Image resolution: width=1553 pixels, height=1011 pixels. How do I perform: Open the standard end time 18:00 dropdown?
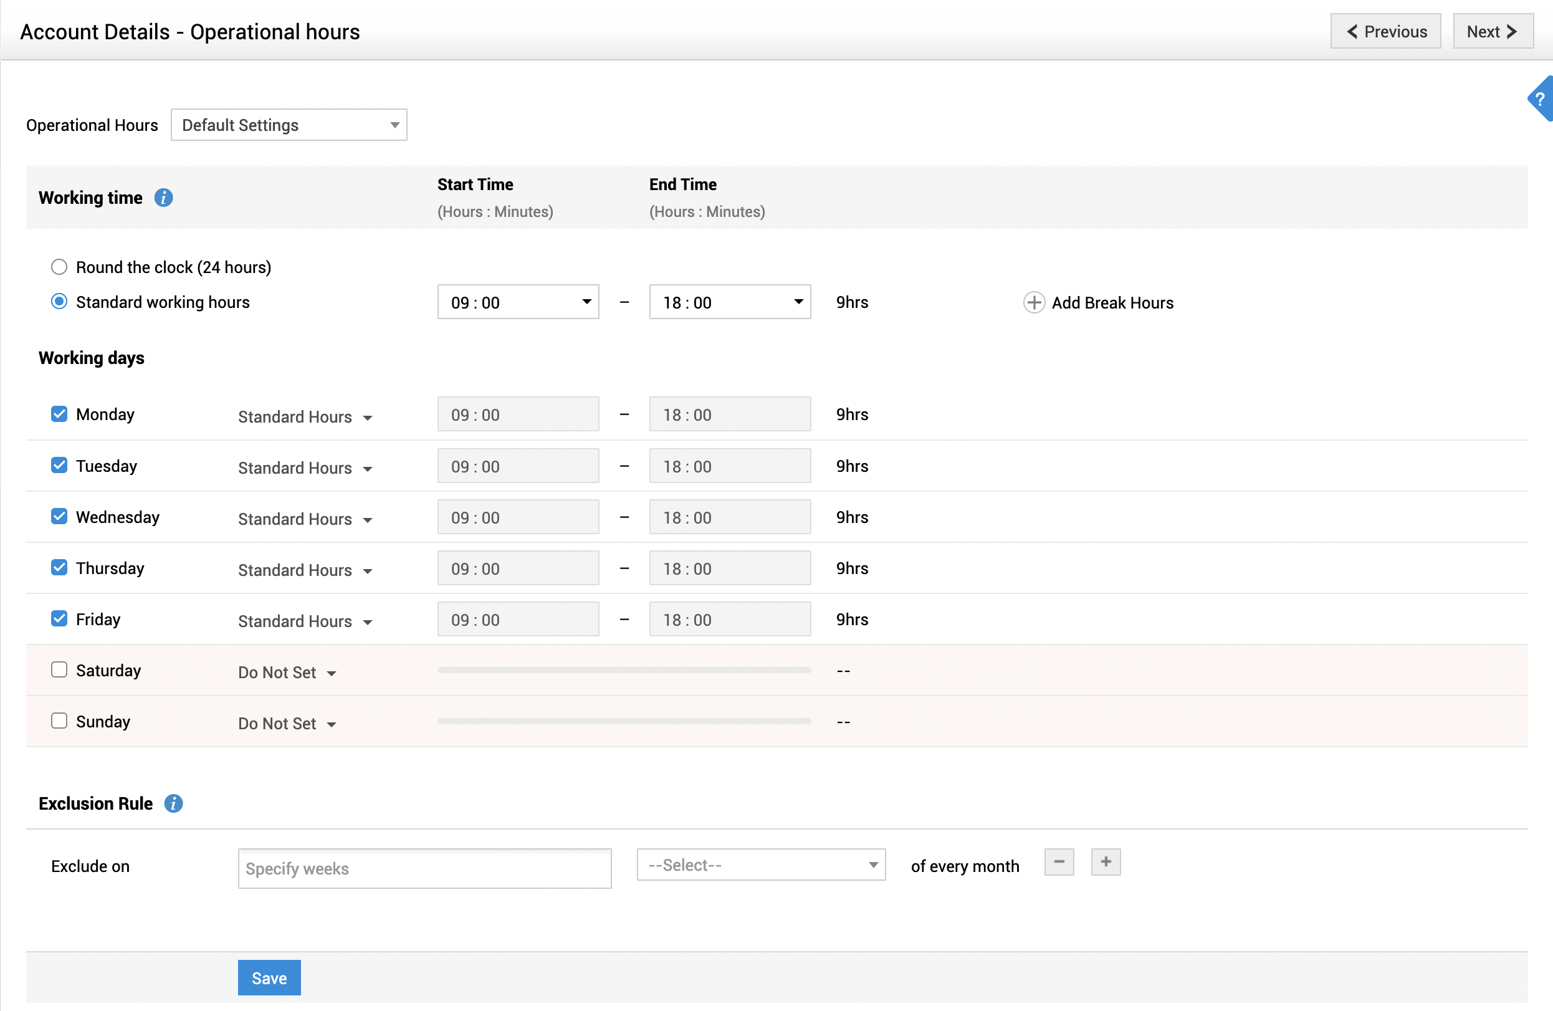coord(730,302)
